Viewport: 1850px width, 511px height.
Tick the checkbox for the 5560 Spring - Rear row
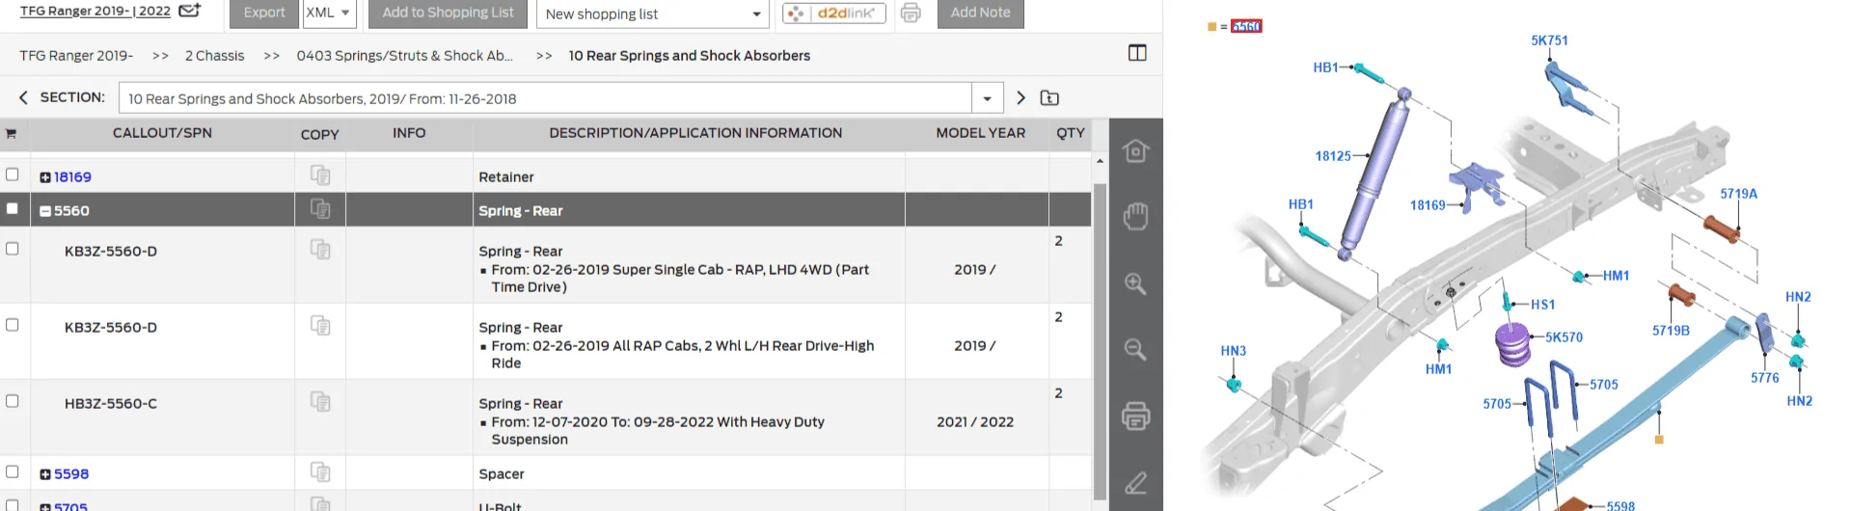(13, 208)
